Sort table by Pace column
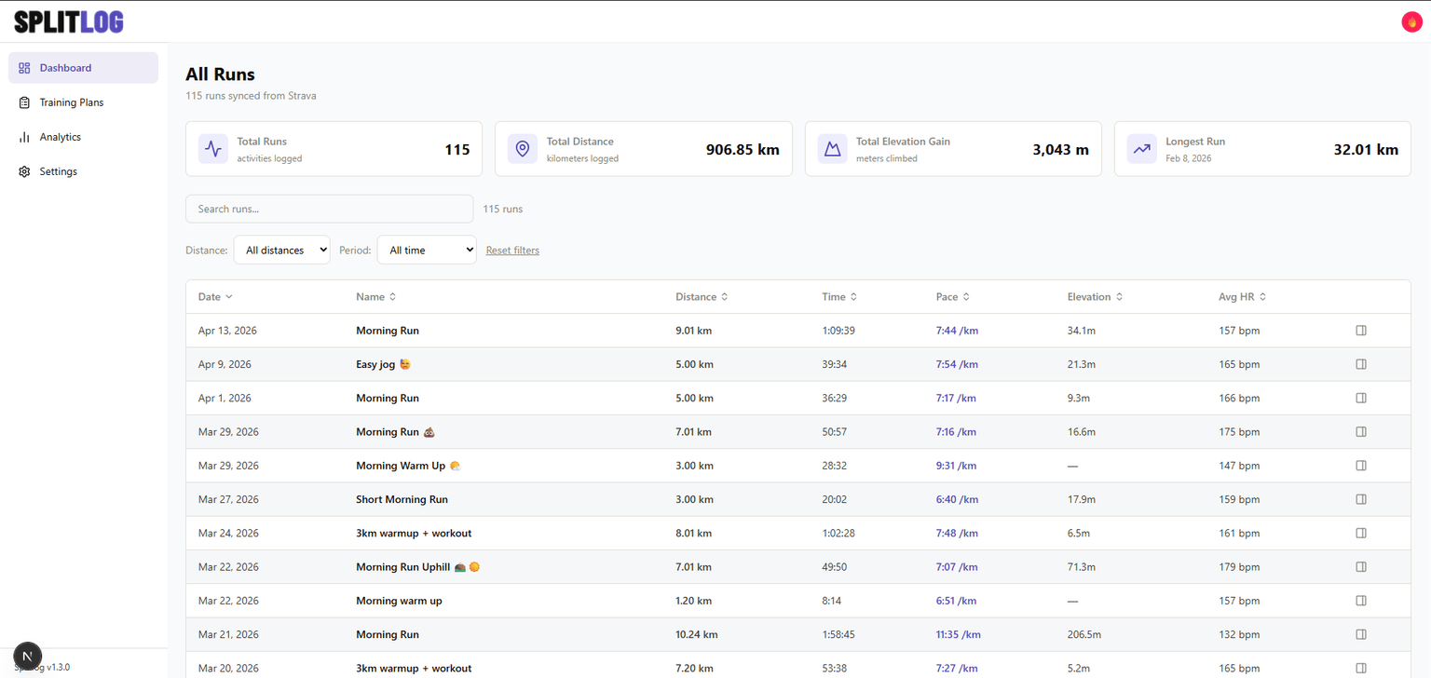 point(953,297)
